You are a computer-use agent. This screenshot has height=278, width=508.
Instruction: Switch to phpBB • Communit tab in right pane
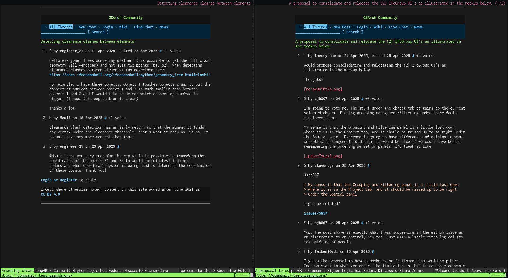(308, 271)
